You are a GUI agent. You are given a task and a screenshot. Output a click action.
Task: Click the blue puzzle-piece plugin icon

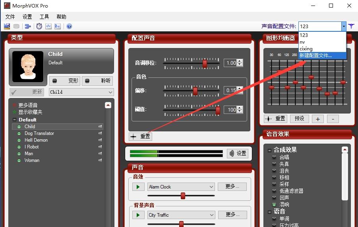(x=27, y=26)
